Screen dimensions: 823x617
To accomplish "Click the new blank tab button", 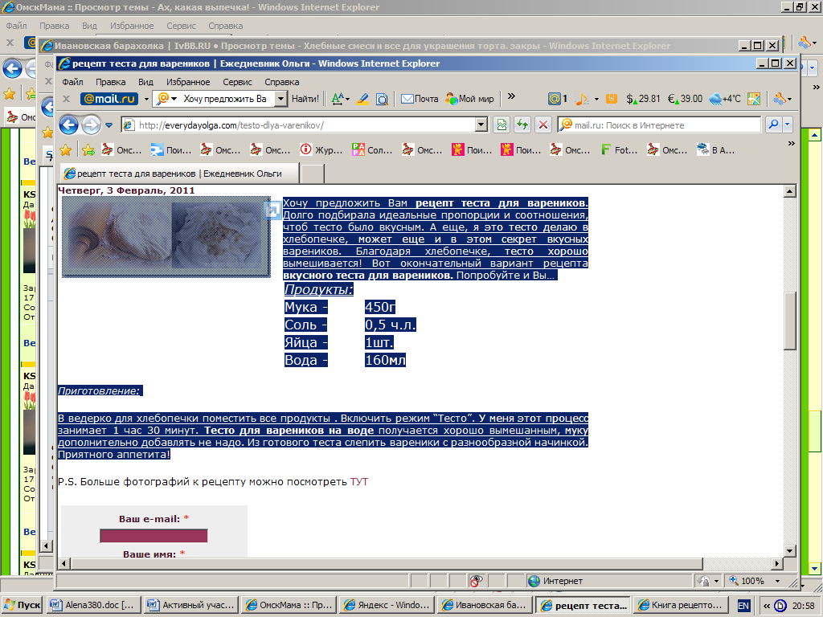I will coord(313,174).
